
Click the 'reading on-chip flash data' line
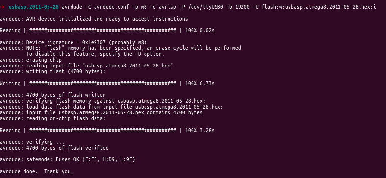pos(53,119)
